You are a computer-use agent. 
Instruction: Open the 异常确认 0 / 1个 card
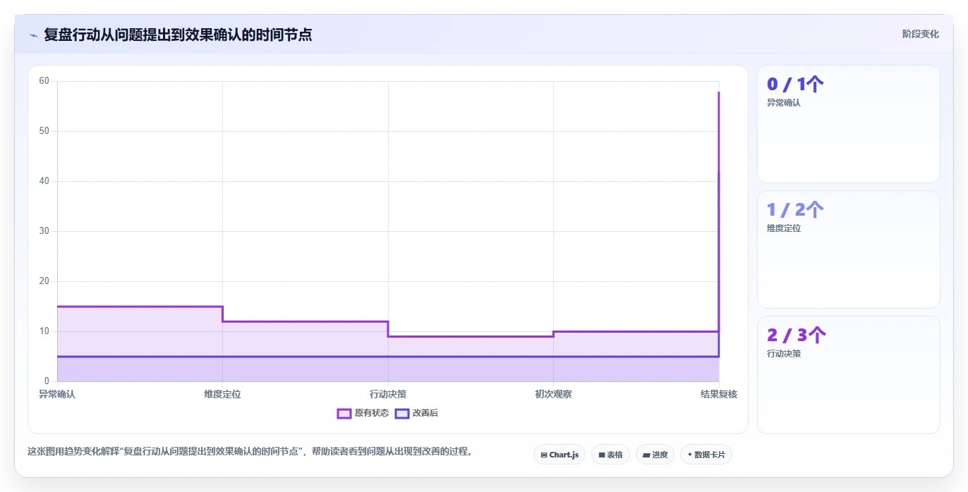(848, 124)
